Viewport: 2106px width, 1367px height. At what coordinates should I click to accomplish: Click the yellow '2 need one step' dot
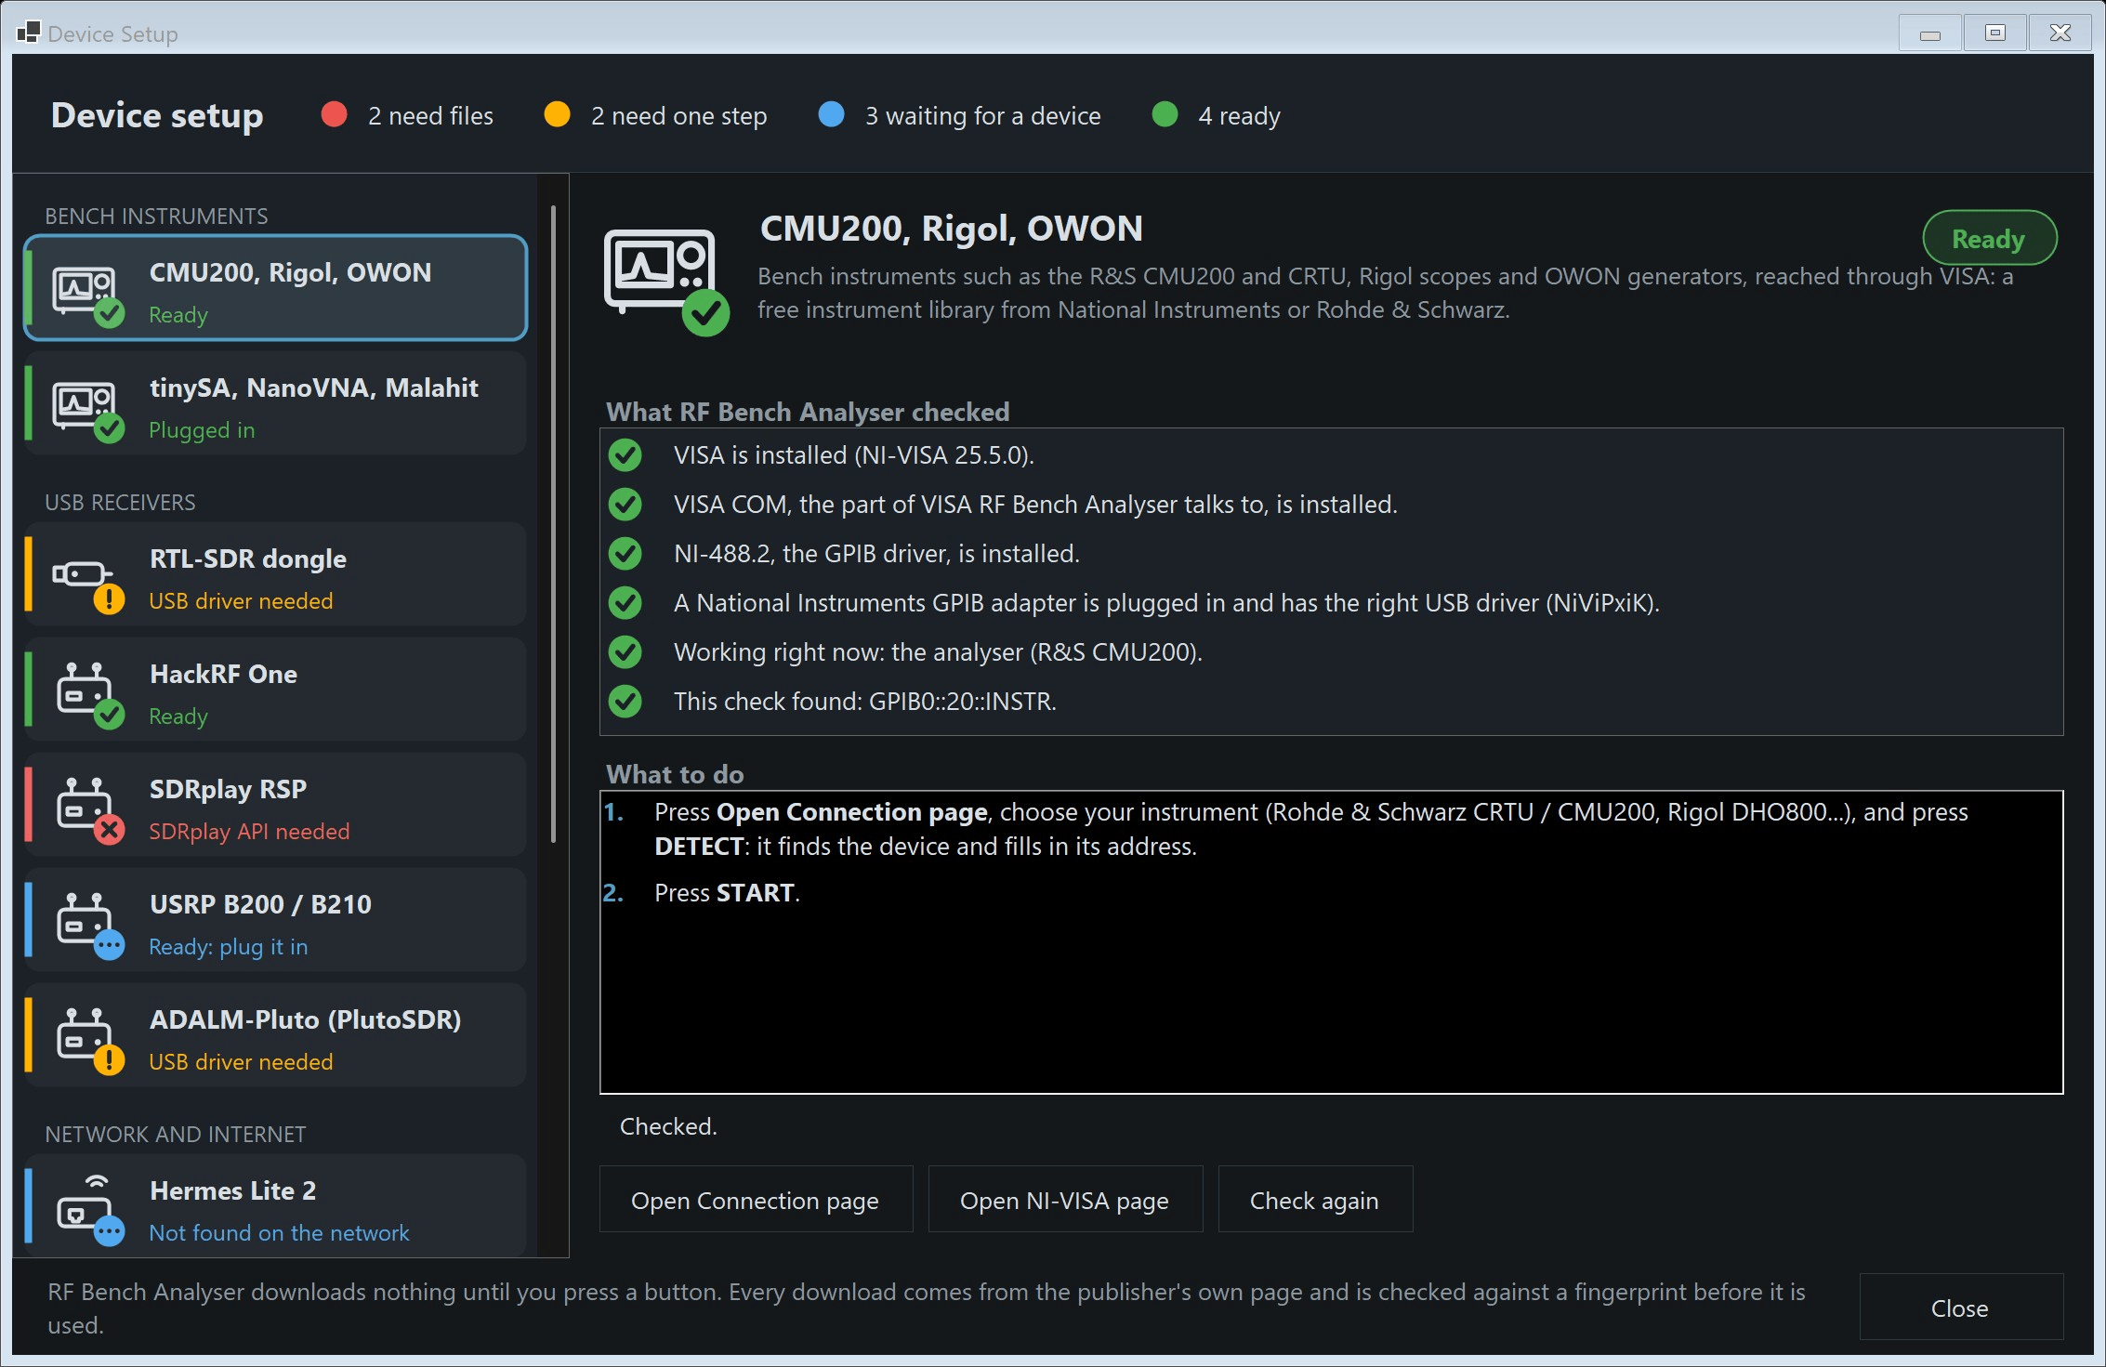click(558, 114)
